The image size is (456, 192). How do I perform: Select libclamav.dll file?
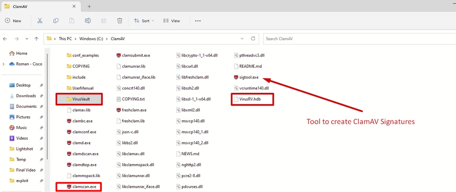point(130,154)
